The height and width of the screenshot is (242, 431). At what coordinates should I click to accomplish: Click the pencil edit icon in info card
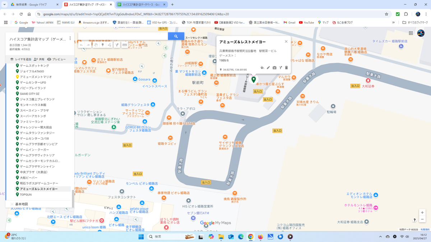268,68
